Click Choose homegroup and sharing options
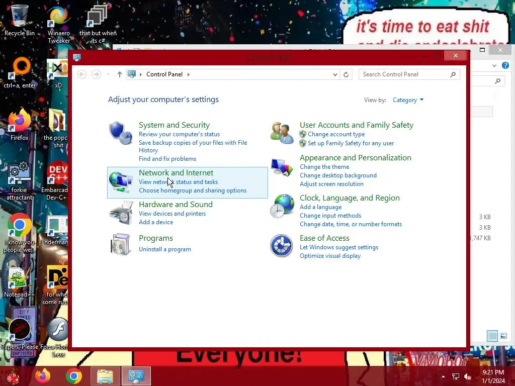 [193, 190]
